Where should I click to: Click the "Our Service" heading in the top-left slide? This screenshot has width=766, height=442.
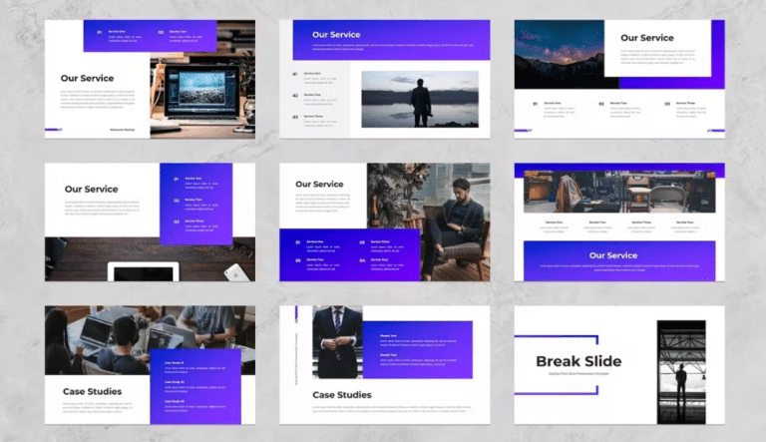point(89,78)
